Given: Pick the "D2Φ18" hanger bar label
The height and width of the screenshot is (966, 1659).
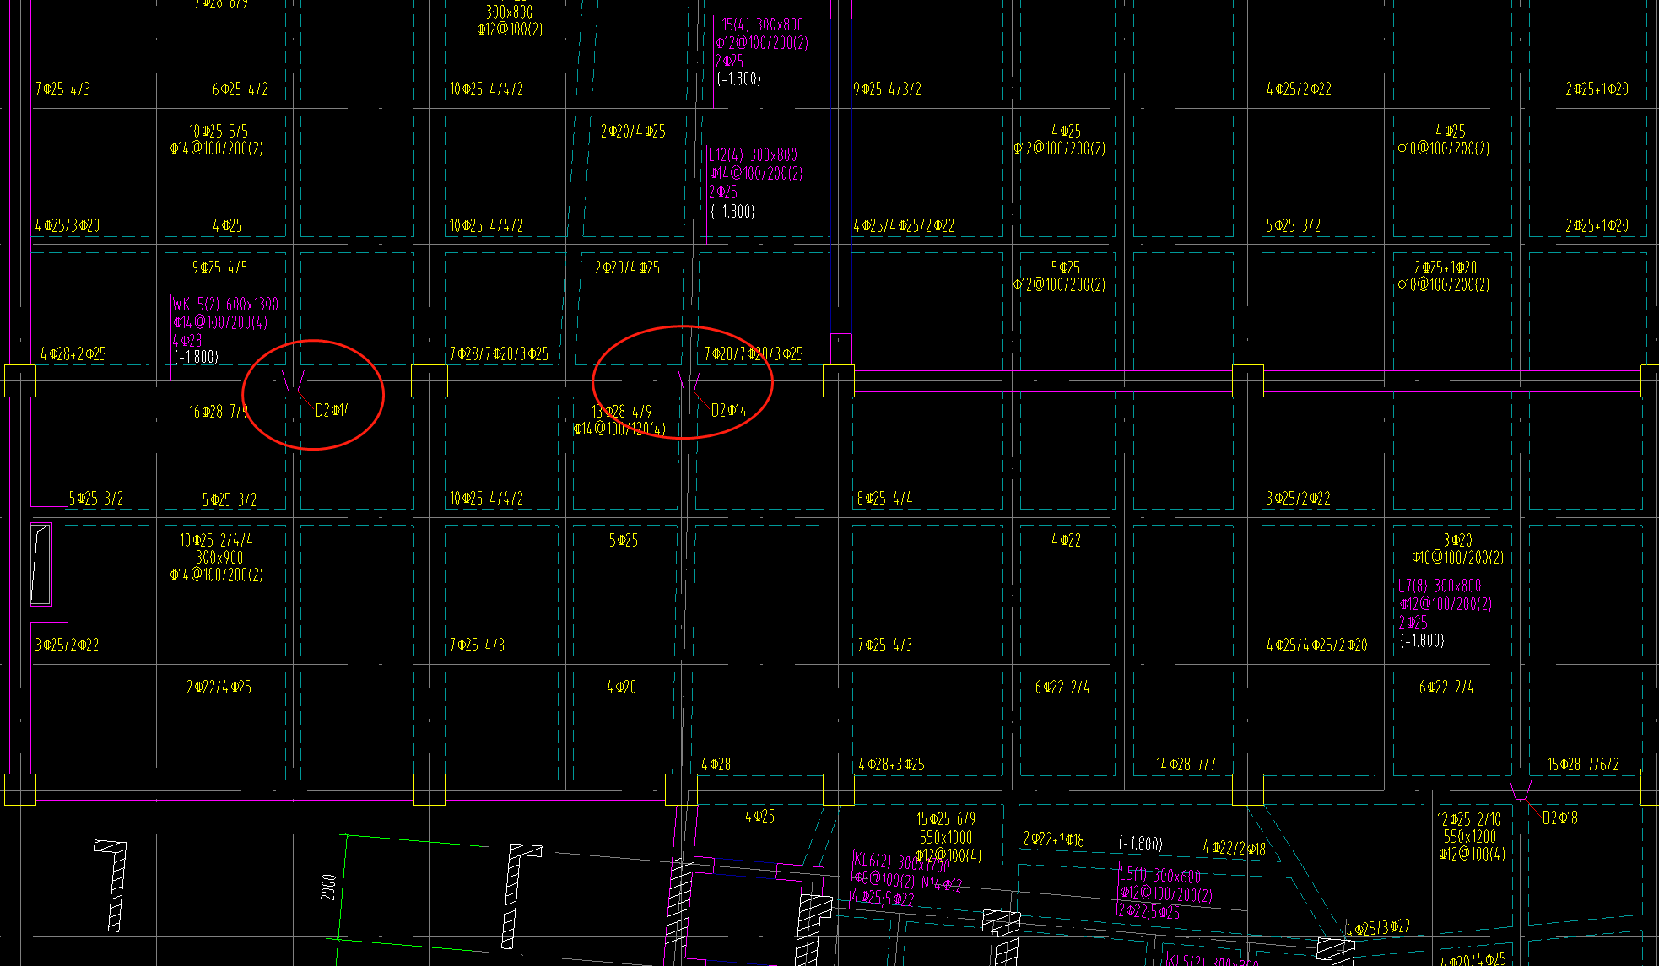Looking at the screenshot, I should coord(1560,818).
